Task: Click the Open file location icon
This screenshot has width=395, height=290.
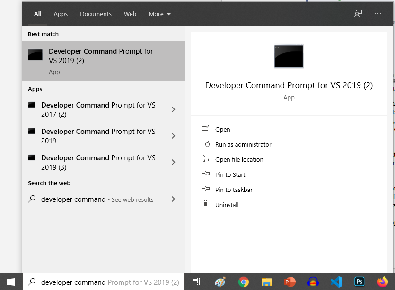Action: point(206,158)
